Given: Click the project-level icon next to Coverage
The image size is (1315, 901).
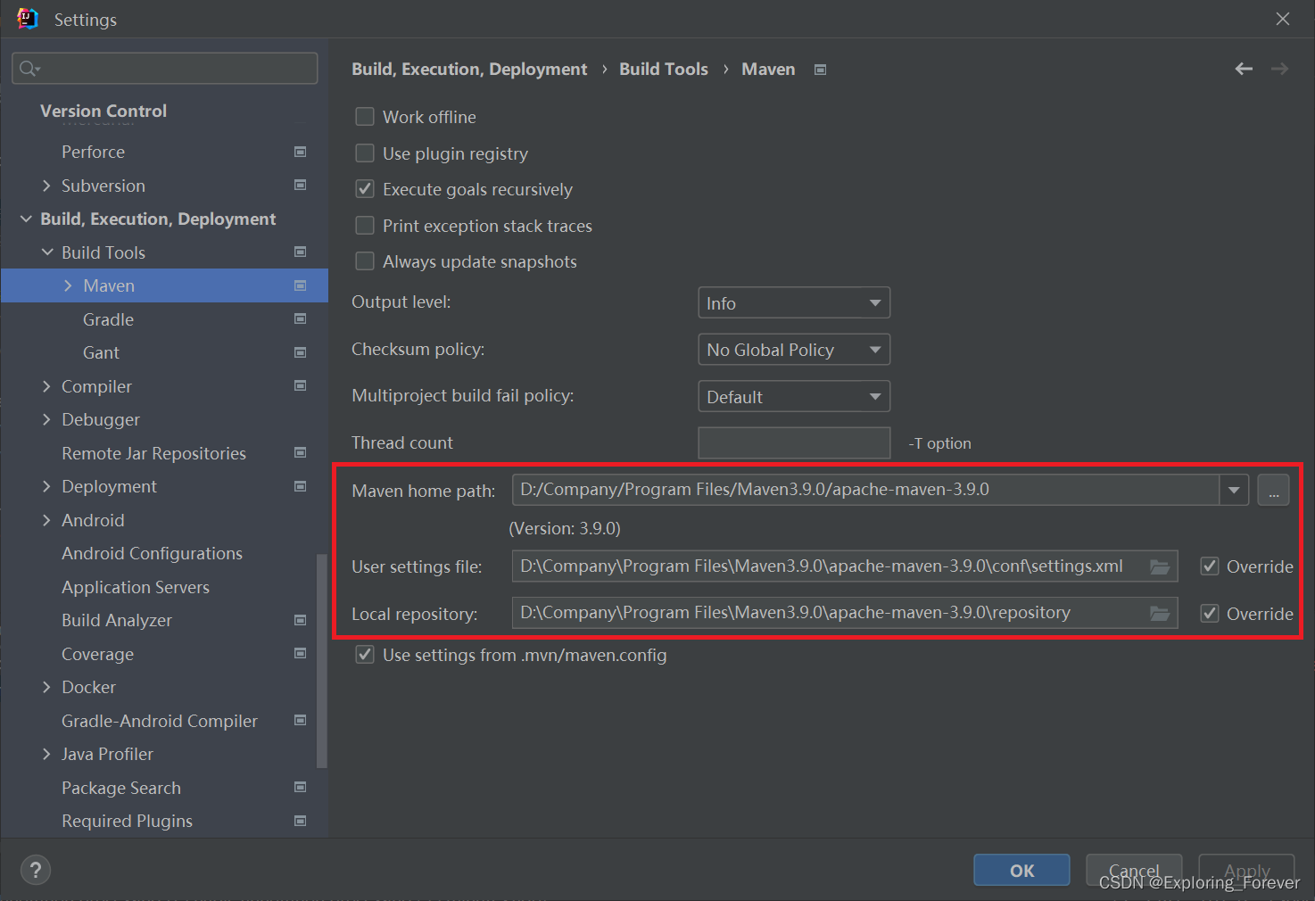Looking at the screenshot, I should [x=301, y=653].
